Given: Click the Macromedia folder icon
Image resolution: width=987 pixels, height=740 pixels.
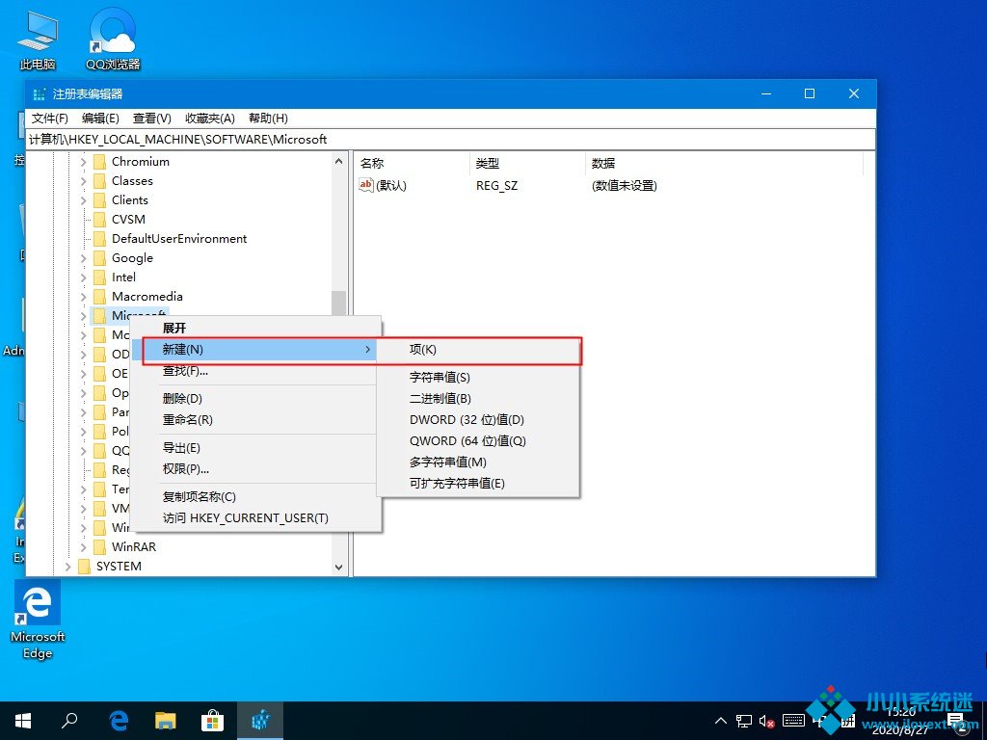Looking at the screenshot, I should point(99,297).
